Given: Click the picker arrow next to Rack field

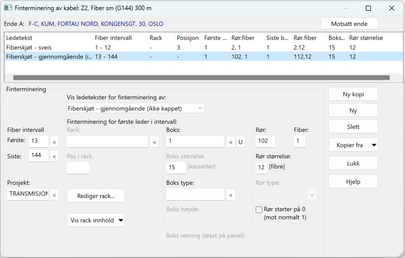Looking at the screenshot, I should point(154,142).
